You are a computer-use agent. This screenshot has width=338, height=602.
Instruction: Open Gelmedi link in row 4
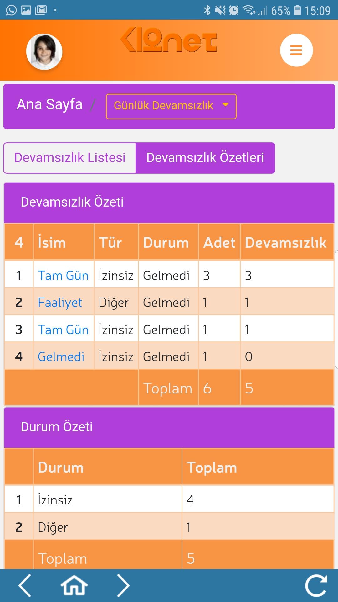[61, 357]
